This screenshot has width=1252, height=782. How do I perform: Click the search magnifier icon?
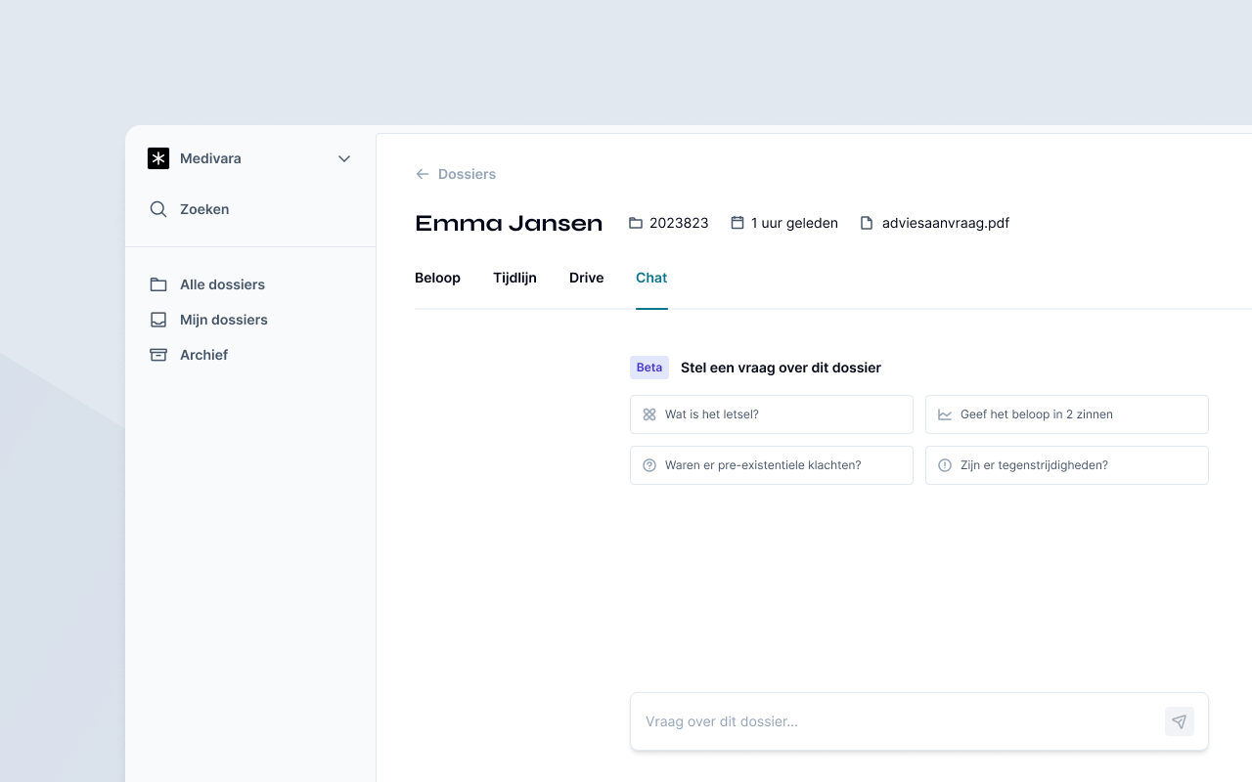pos(158,209)
